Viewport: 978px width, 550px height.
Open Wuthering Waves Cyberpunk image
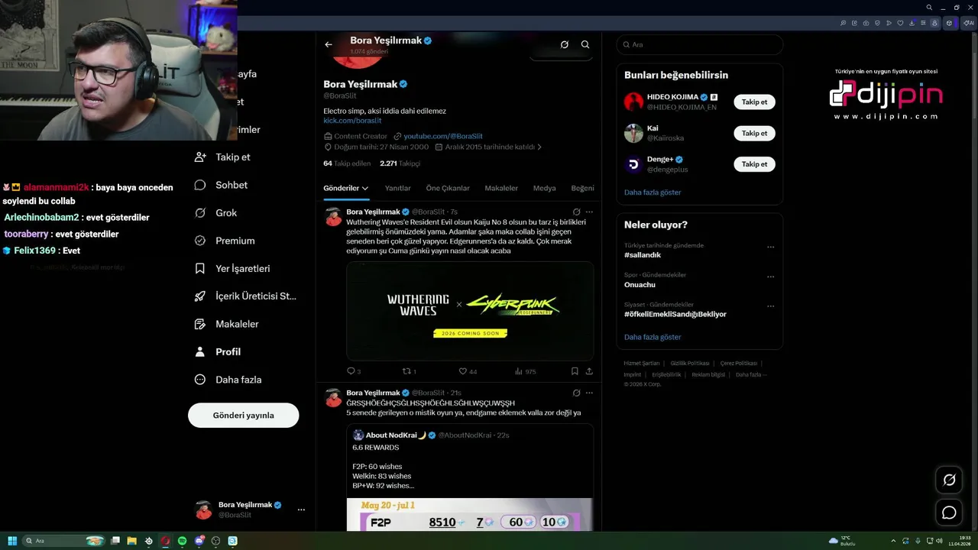point(470,311)
